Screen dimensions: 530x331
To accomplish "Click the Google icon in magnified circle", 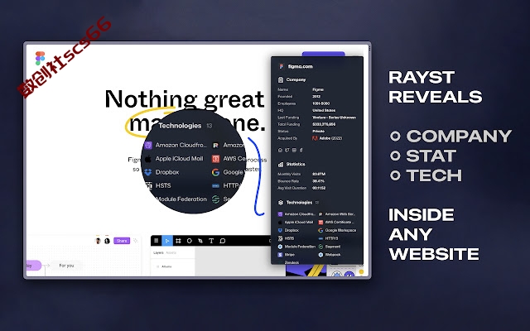I will point(215,172).
